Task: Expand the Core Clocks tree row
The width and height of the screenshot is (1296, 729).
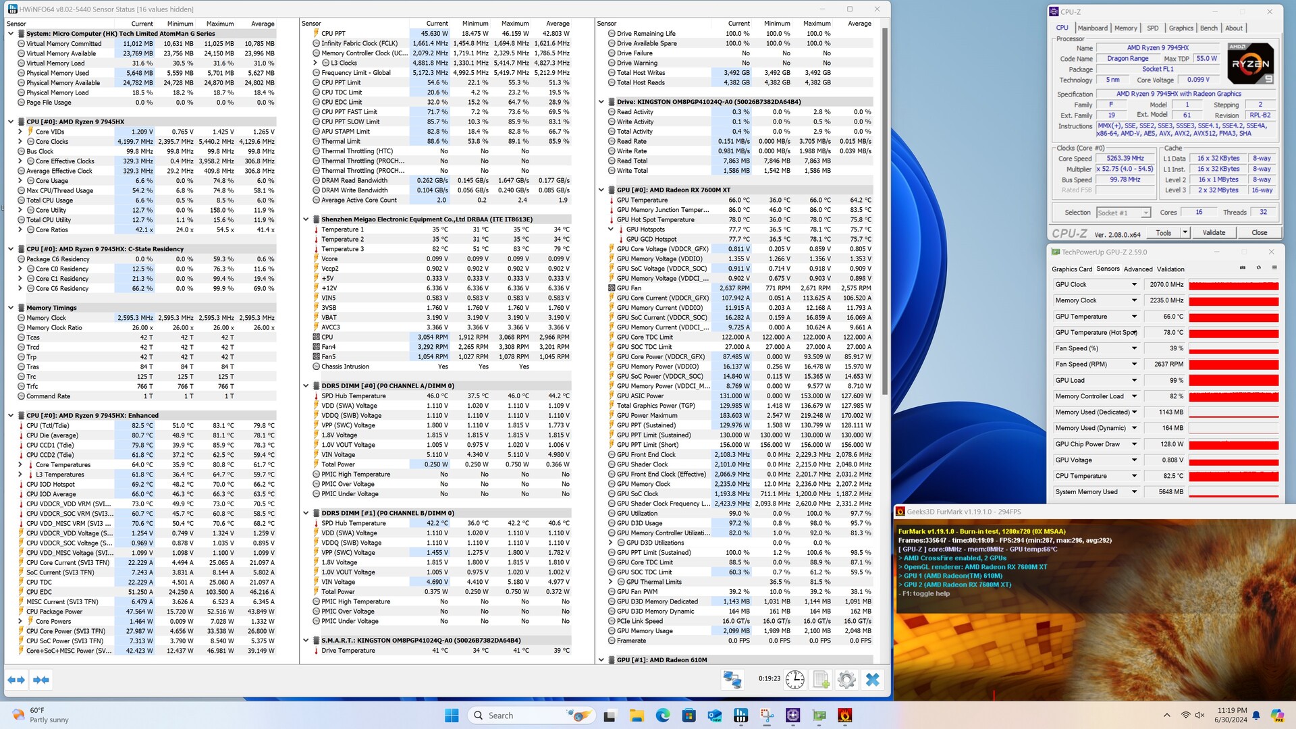Action: pos(20,142)
